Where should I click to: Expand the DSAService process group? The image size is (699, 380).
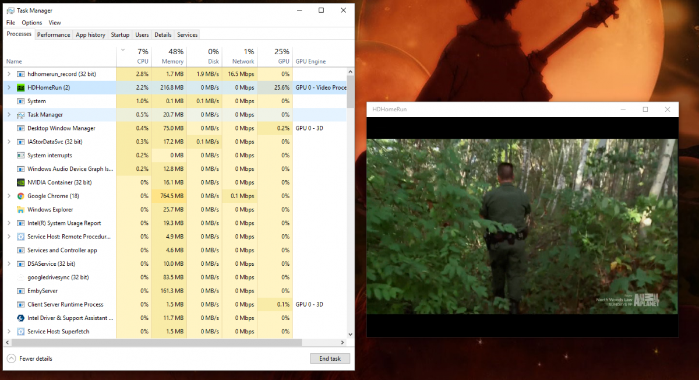pos(9,264)
